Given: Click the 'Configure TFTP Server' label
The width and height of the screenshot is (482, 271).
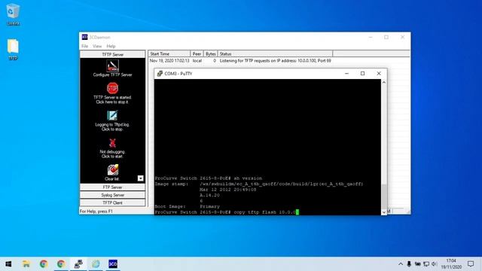Looking at the screenshot, I should (112, 75).
